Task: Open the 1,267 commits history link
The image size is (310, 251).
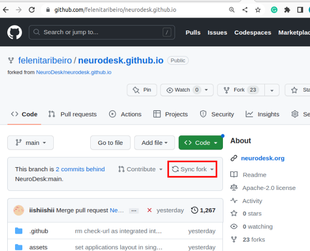Action: 203,210
